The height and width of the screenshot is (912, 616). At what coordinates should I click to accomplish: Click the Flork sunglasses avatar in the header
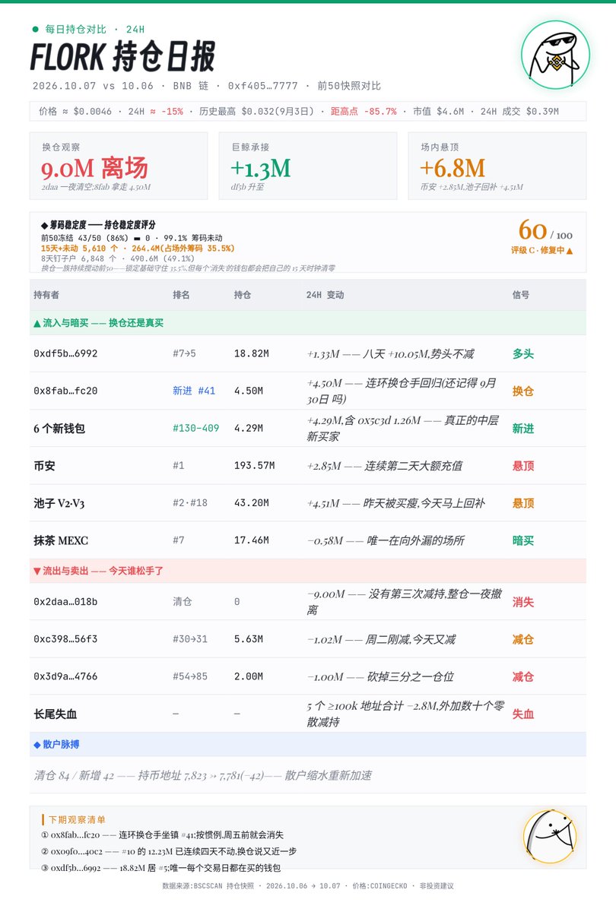click(555, 55)
